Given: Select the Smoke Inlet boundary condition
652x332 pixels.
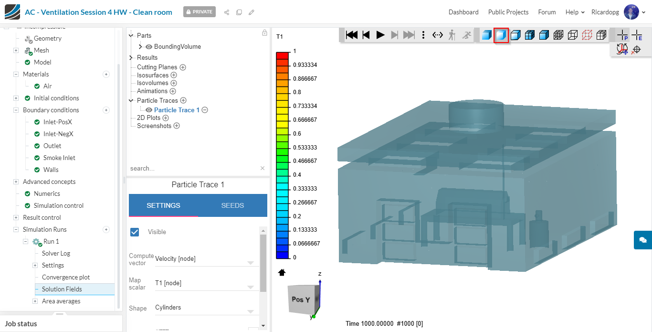Looking at the screenshot, I should (59, 158).
